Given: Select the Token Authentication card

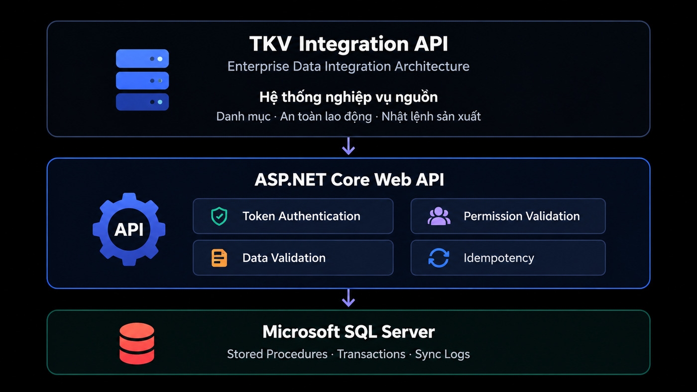Looking at the screenshot, I should click(x=293, y=216).
